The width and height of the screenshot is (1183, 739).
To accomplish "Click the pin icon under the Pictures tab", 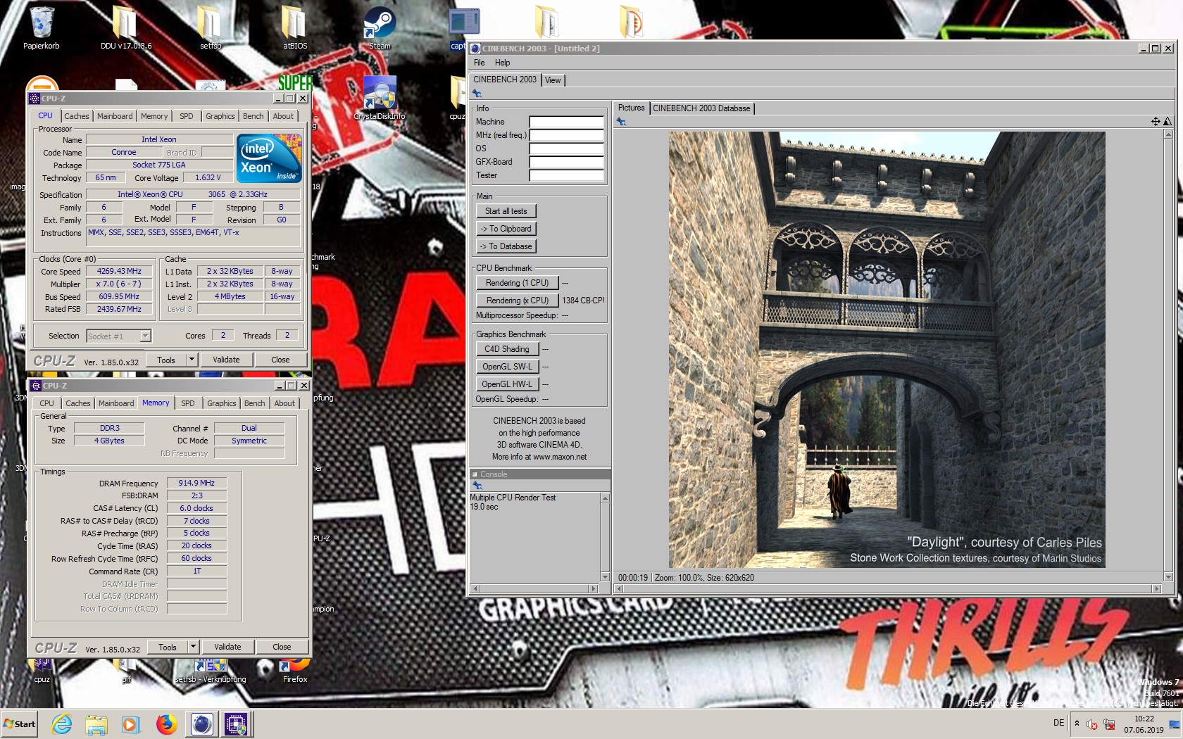I will point(621,122).
